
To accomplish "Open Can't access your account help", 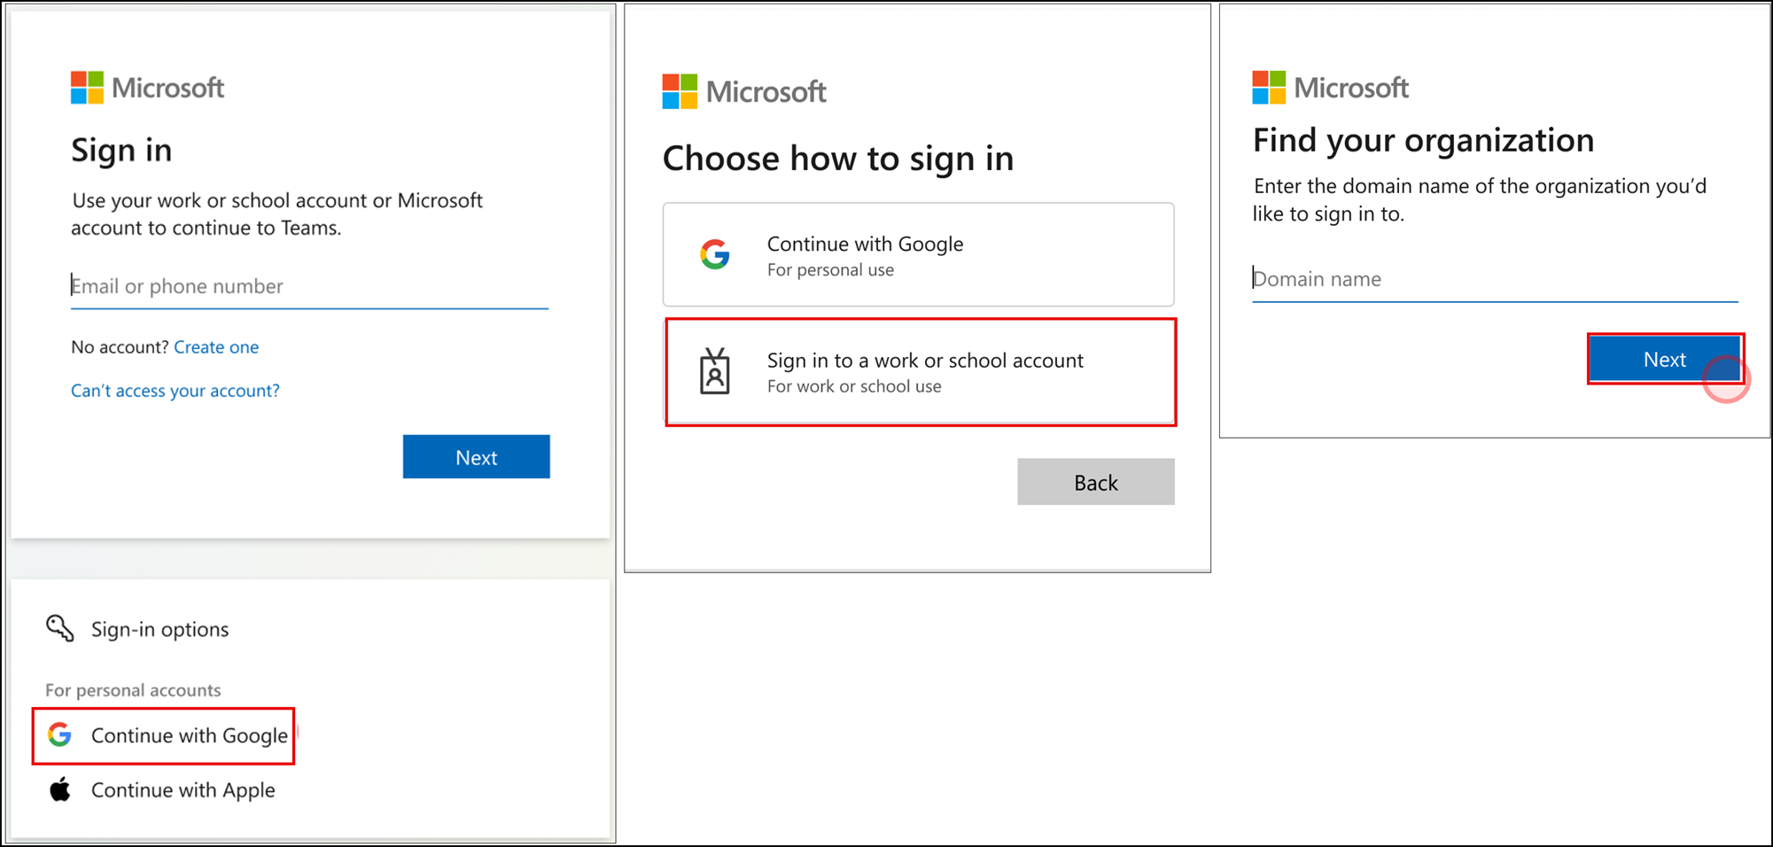I will coord(175,390).
